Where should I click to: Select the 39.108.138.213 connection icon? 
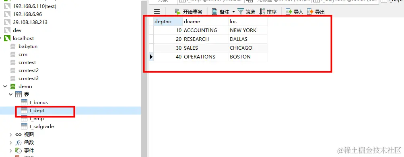pos(7,22)
